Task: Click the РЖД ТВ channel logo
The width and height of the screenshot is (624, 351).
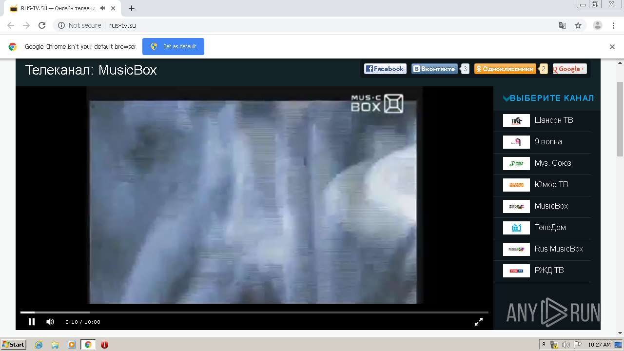Action: tap(516, 271)
